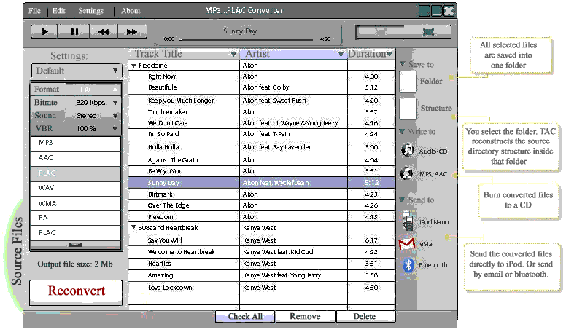Click the fast-forward button
Image resolution: width=566 pixels, height=335 pixels.
pos(132,32)
